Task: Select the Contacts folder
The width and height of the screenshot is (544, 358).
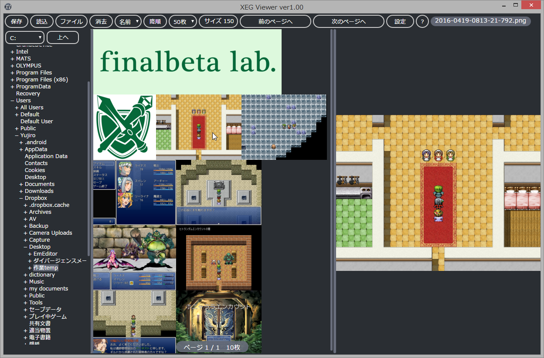Action: tap(36, 163)
